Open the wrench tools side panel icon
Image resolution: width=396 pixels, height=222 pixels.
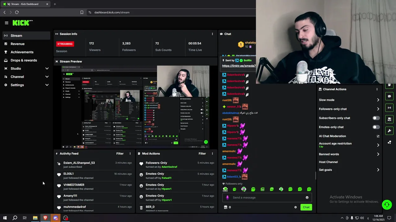tap(389, 130)
